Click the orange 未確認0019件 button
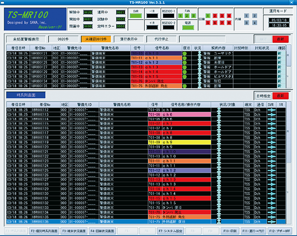This screenshot has width=297, height=236. (x=96, y=39)
